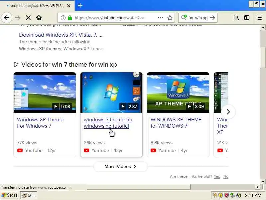Viewport: 266px width, 200px height.
Task: Open the 3:09 XP THEME FOR 7 thumbnail
Action: (178, 93)
